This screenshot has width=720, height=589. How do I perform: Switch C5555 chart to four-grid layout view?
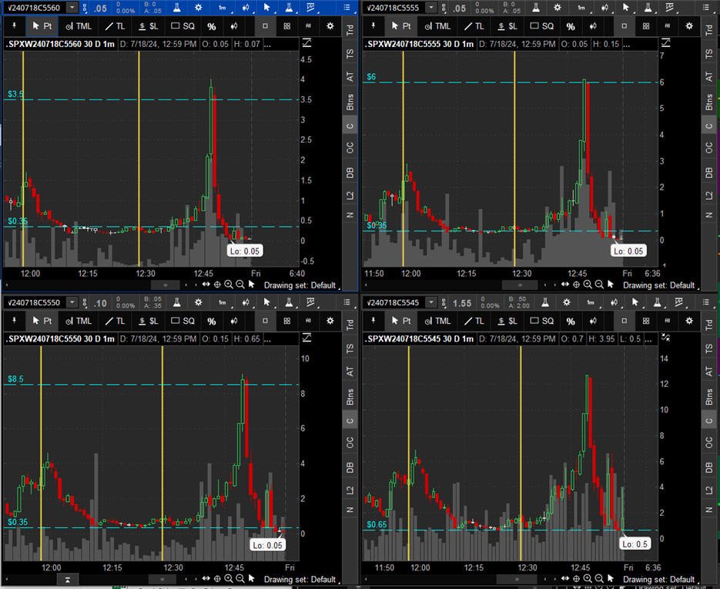646,25
